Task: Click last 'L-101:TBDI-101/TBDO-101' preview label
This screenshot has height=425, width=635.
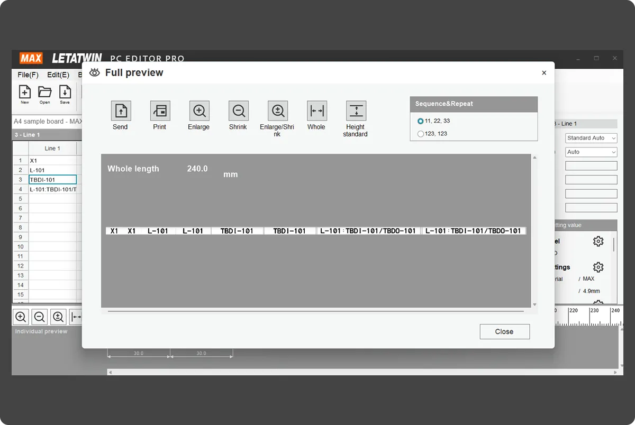Action: [x=474, y=231]
